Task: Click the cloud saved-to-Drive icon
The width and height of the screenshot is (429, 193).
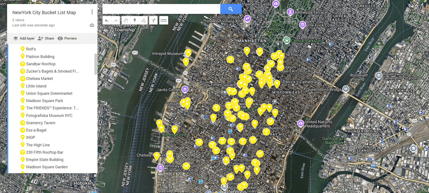Action: pos(92,25)
